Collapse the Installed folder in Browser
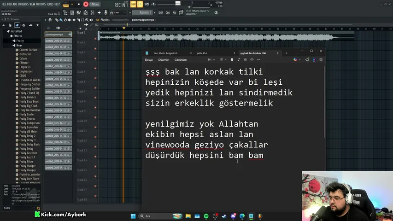 pos(14,31)
